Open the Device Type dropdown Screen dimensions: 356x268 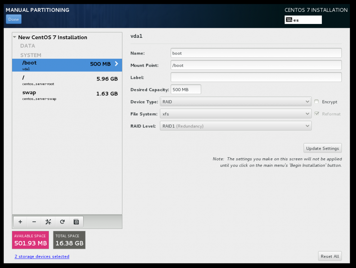pyautogui.click(x=236, y=101)
